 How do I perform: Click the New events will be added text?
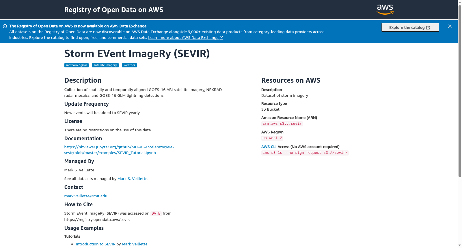pyautogui.click(x=102, y=113)
